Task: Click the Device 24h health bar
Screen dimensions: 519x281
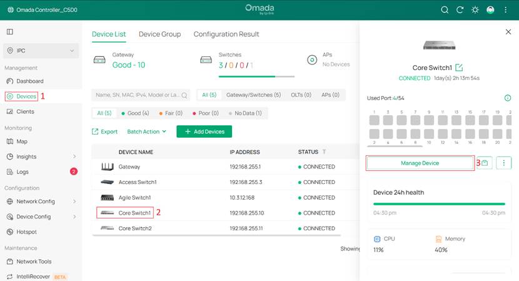Action: coord(439,204)
